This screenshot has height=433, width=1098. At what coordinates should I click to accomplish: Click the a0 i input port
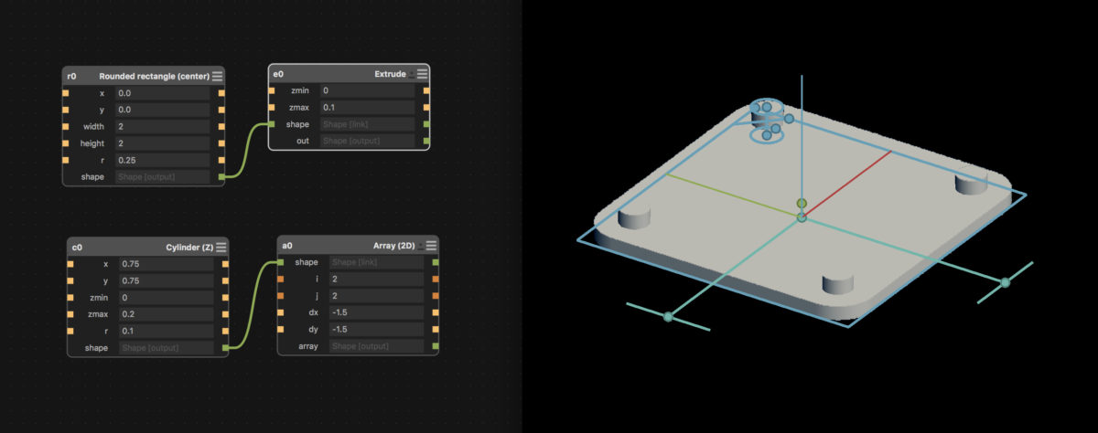click(280, 279)
